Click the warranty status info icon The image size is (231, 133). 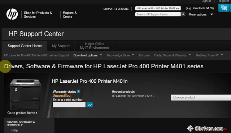(x=79, y=91)
